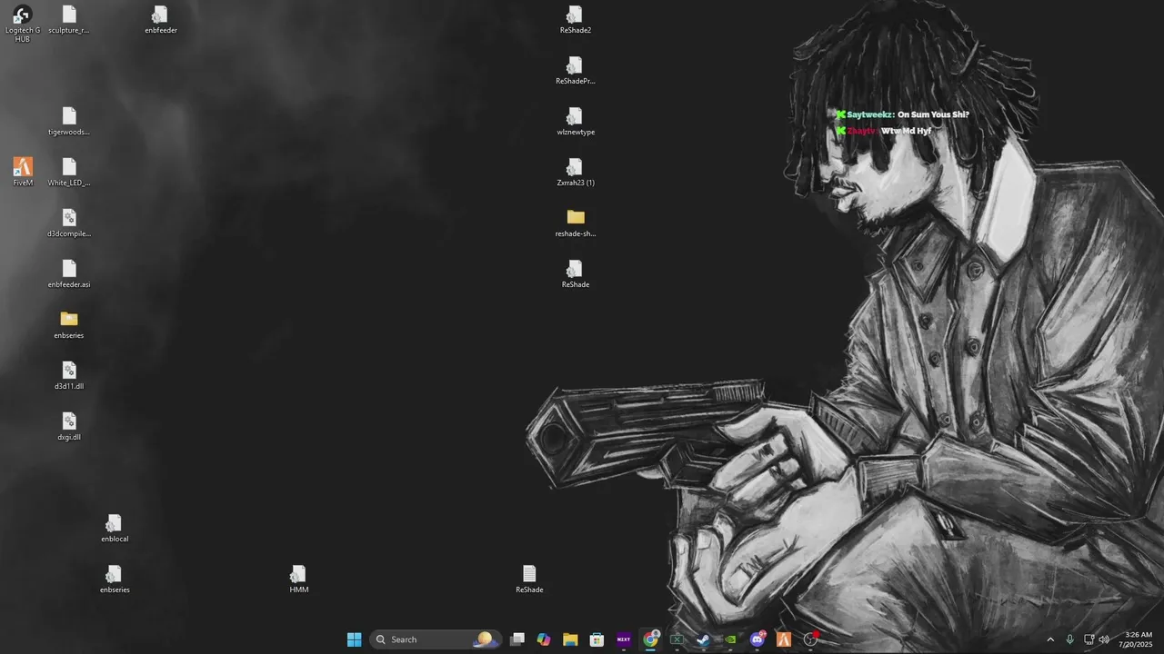Select the enbseries folder on the desktop
Viewport: 1164px width, 654px height.
coord(69,325)
